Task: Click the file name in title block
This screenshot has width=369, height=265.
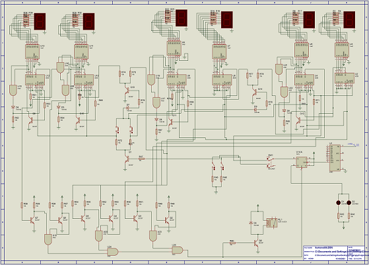Action: tap(324, 248)
